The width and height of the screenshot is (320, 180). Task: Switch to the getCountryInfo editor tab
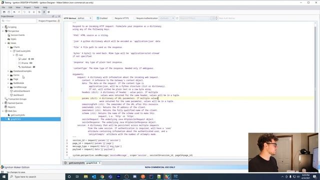76,163
